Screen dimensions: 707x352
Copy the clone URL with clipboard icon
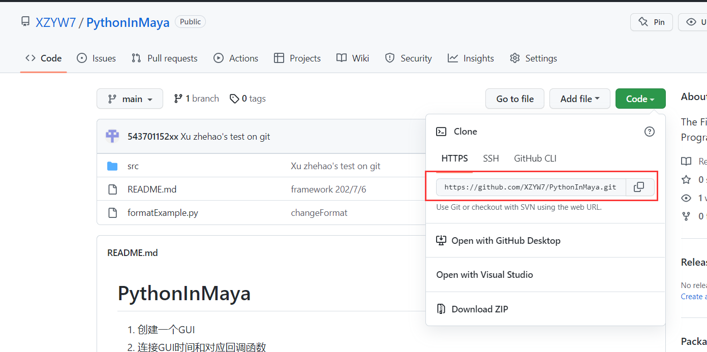pyautogui.click(x=639, y=187)
